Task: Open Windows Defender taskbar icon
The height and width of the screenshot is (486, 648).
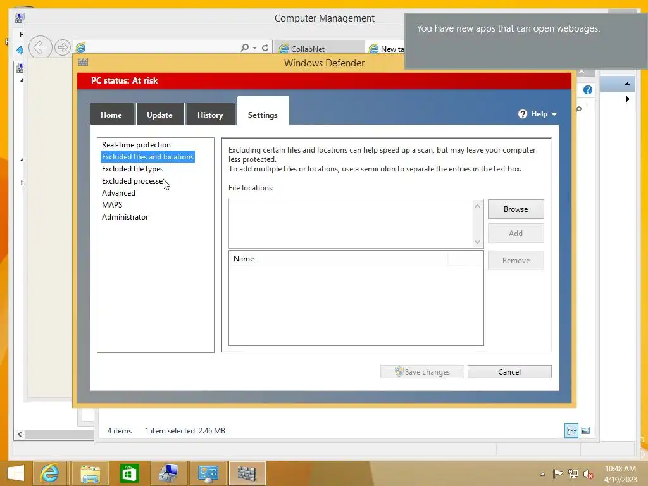Action: pyautogui.click(x=247, y=473)
